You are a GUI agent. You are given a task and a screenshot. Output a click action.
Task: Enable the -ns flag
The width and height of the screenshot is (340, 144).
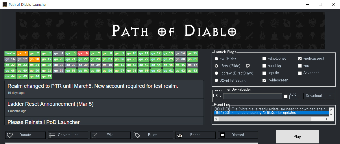[x=300, y=66]
